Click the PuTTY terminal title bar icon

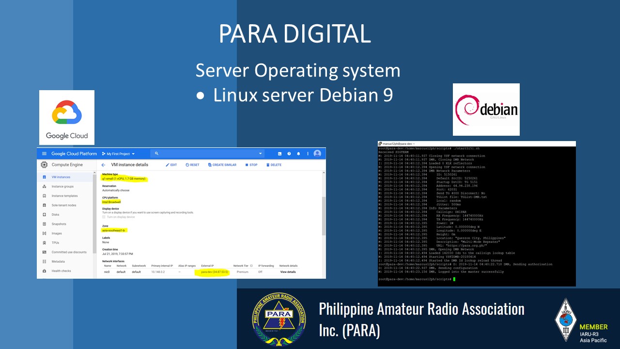tap(380, 144)
